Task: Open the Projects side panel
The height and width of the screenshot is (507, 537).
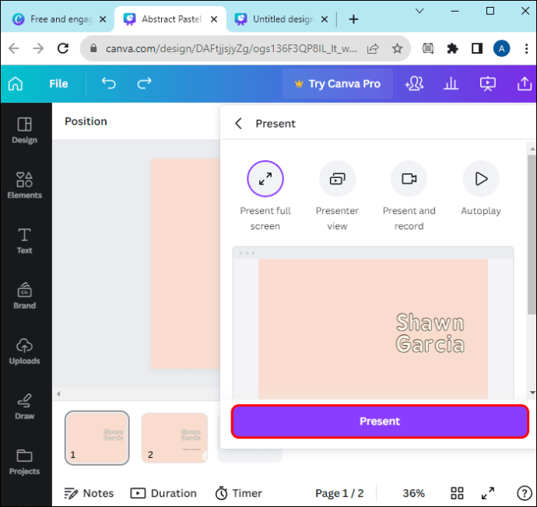Action: point(25,462)
